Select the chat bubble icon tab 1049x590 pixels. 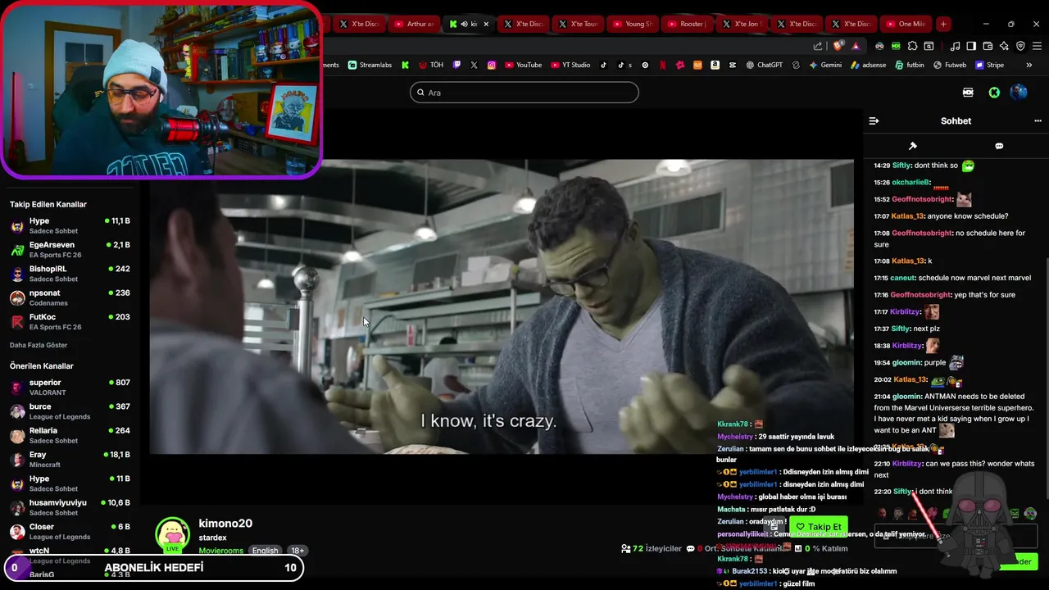999,146
